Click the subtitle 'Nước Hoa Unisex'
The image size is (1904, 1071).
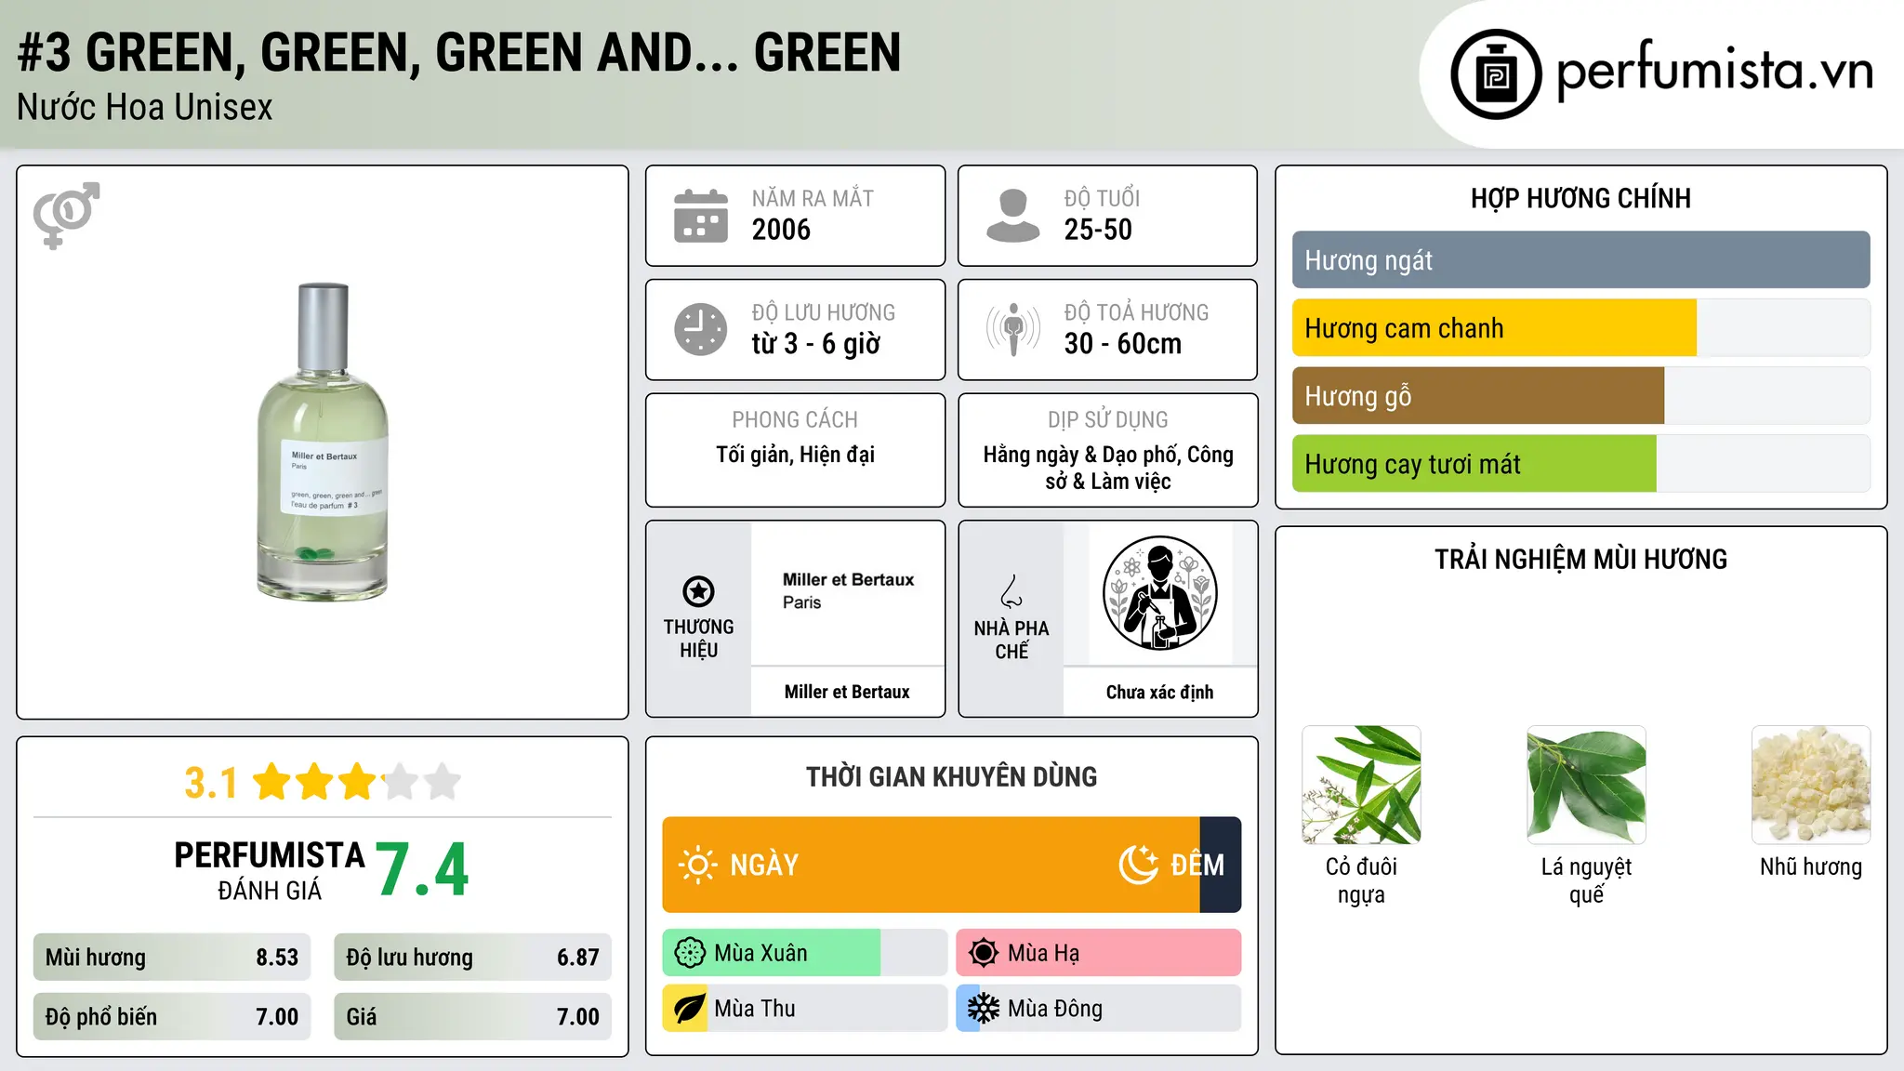(145, 107)
